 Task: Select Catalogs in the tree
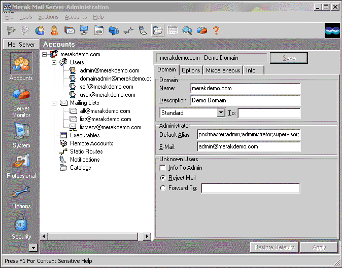pos(80,168)
